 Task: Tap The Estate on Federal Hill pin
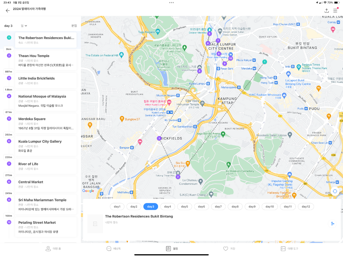122,54
